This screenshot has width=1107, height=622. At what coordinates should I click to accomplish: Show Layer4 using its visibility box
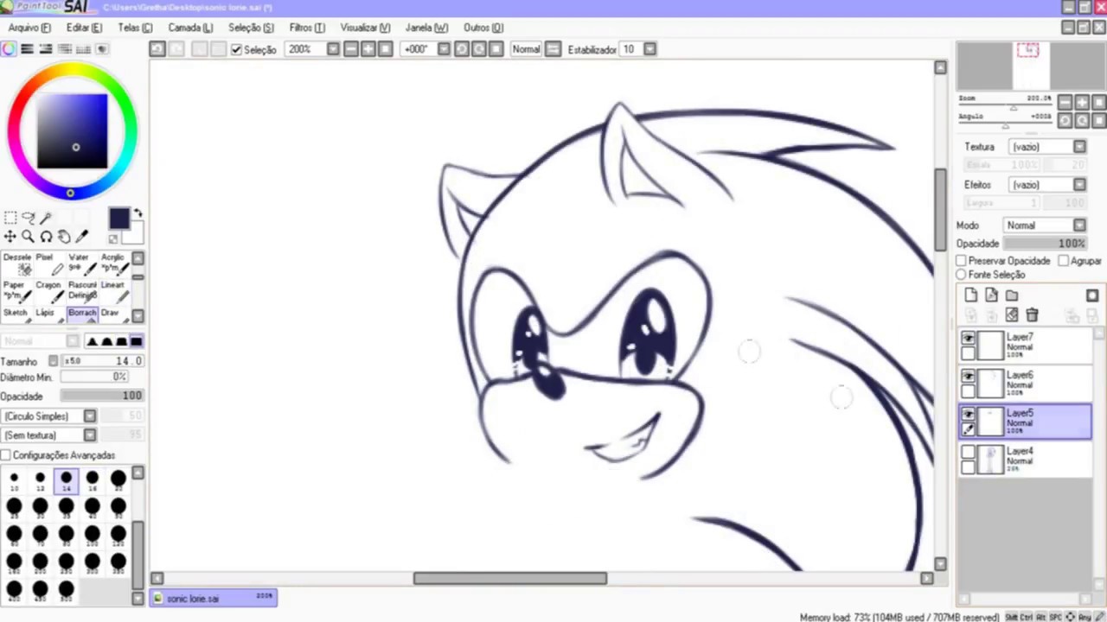(968, 453)
